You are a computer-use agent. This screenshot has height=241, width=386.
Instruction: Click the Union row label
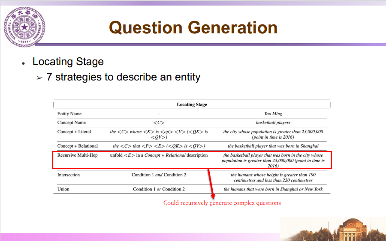pos(63,189)
